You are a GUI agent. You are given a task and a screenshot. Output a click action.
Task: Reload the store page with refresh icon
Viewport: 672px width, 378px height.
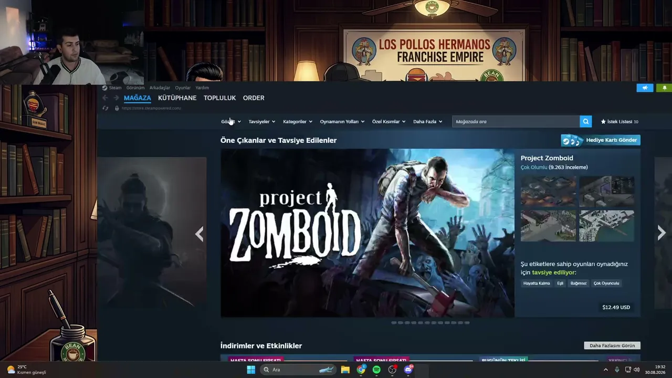click(x=106, y=108)
